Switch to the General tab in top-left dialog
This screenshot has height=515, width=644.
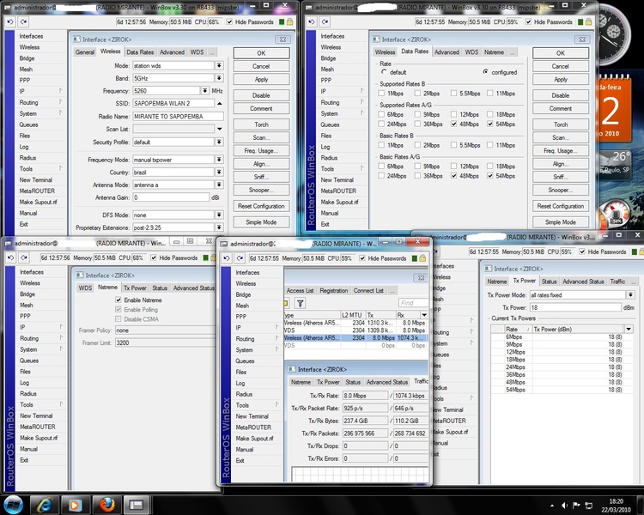85,52
